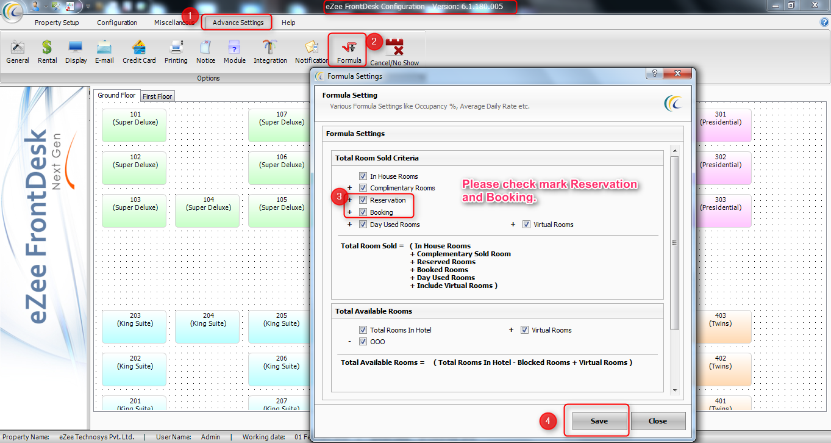Click the tools icon in quick access bar
The height and width of the screenshot is (443, 831).
[x=56, y=6]
